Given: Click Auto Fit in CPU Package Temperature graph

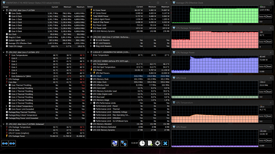Looking at the screenshot, I should [262, 41].
